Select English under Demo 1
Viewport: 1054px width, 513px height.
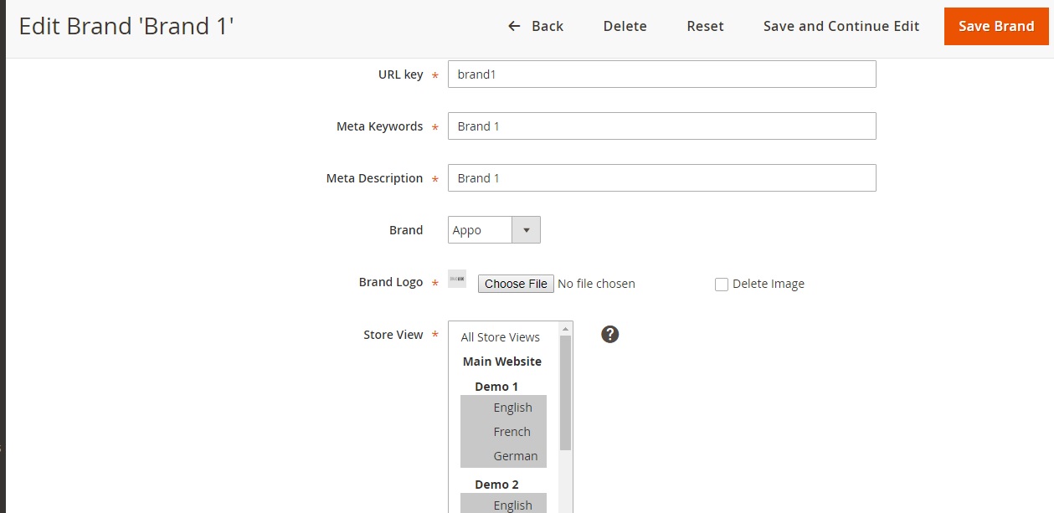512,408
